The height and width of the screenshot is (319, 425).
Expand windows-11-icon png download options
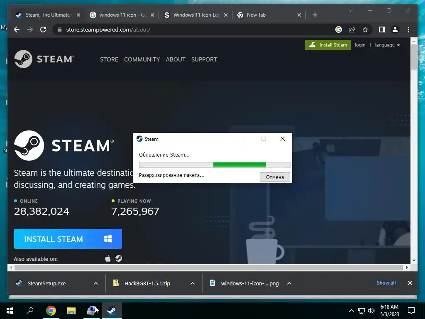[289, 283]
